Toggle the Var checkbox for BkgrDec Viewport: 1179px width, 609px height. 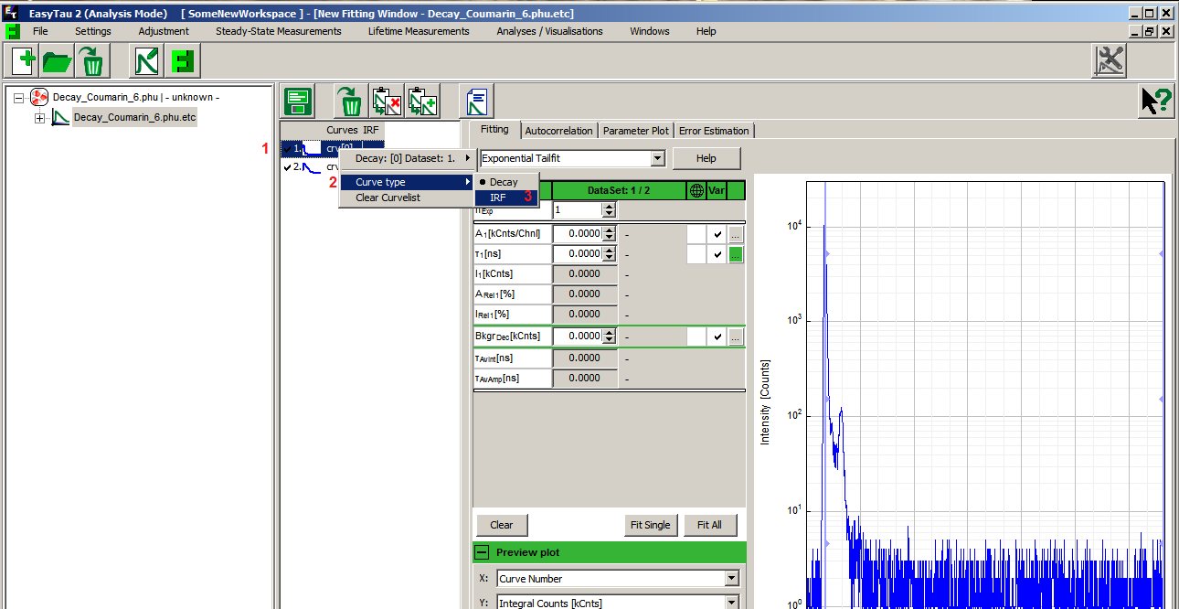click(x=717, y=337)
